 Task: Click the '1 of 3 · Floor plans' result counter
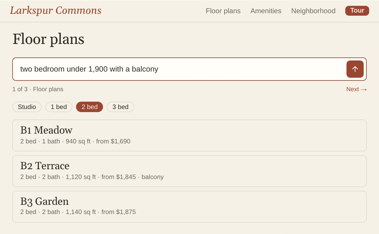(38, 89)
